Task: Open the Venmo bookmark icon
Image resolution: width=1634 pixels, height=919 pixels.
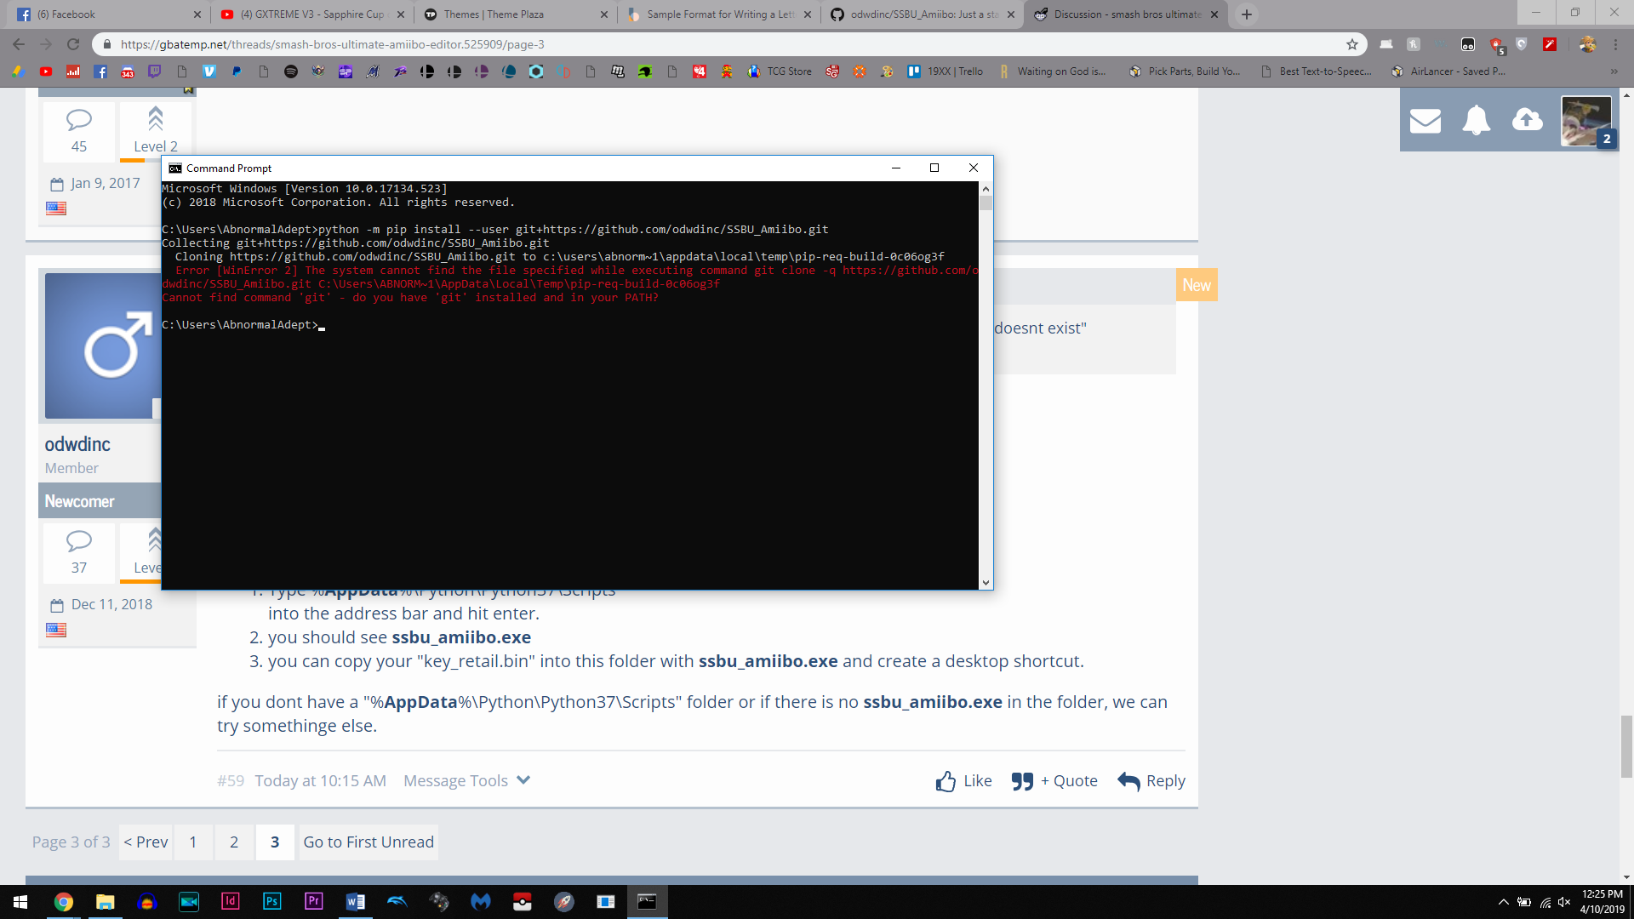Action: (209, 71)
